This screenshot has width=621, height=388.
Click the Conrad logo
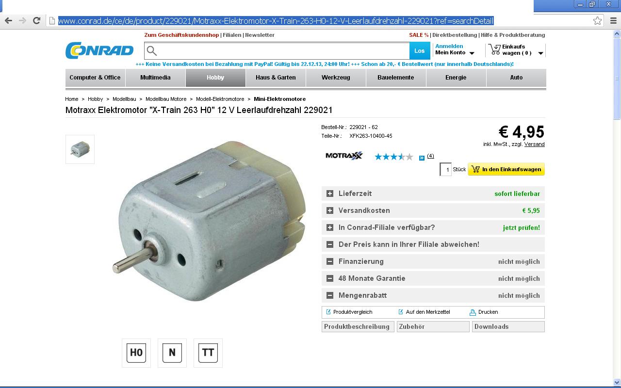[99, 50]
